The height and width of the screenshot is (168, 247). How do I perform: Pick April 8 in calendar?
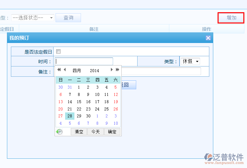click(x=79, y=95)
